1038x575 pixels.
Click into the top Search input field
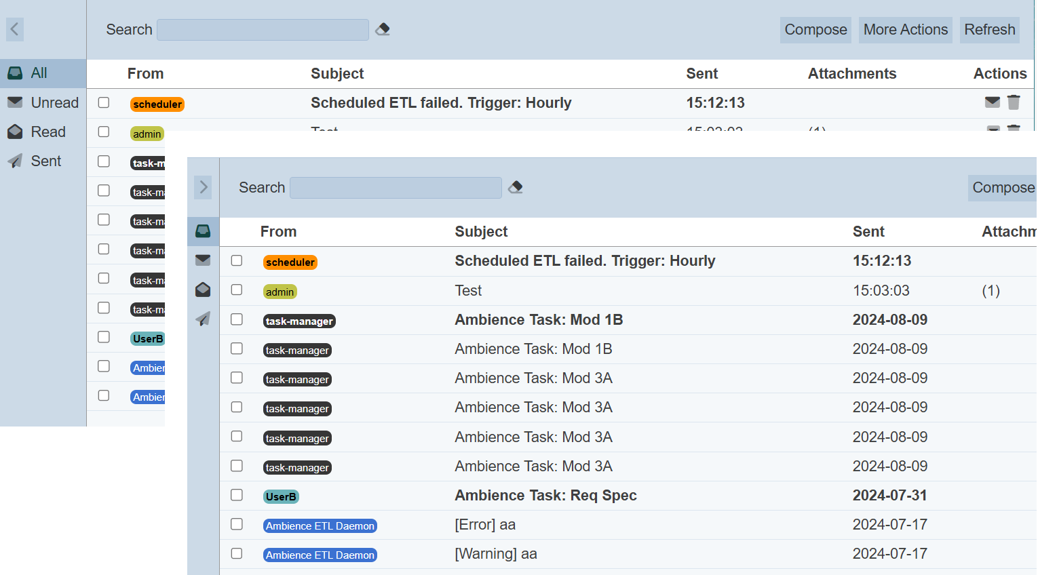tap(263, 30)
